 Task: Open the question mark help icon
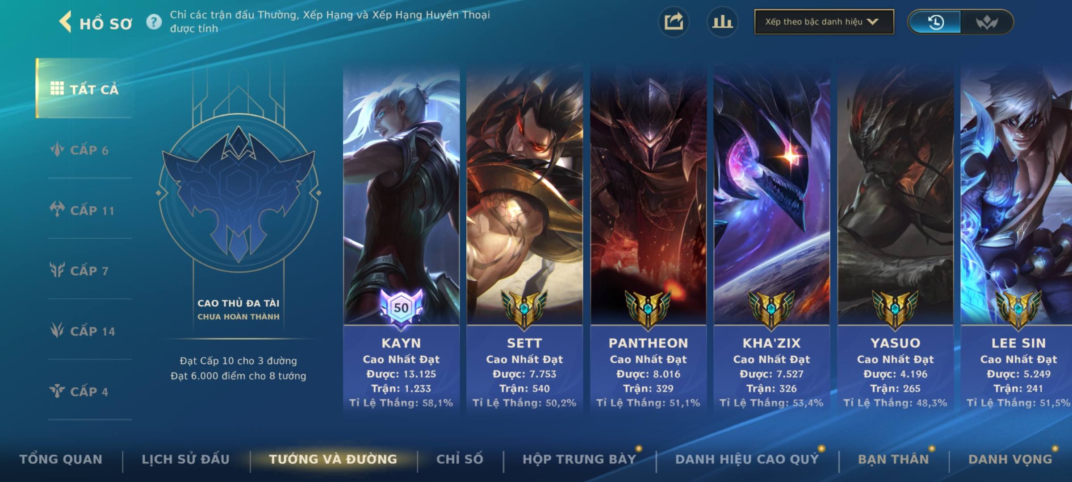click(x=154, y=22)
